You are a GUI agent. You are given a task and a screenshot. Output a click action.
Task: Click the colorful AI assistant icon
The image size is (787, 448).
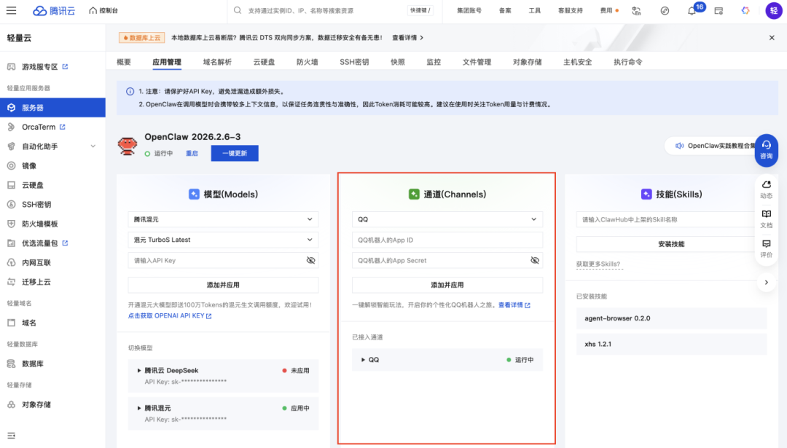pyautogui.click(x=745, y=11)
